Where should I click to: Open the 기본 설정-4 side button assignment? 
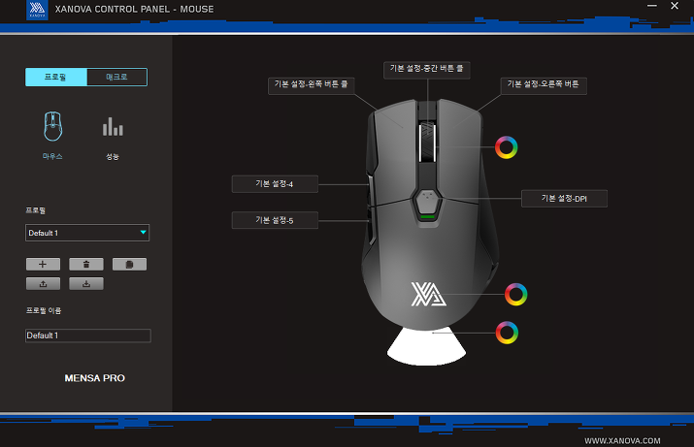(275, 184)
